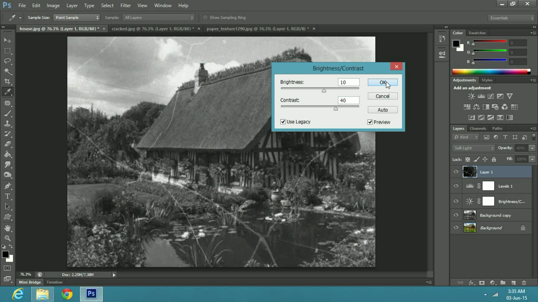Image resolution: width=538 pixels, height=302 pixels.
Task: Click OK in Brightness/Contrast dialog
Action: (x=382, y=82)
